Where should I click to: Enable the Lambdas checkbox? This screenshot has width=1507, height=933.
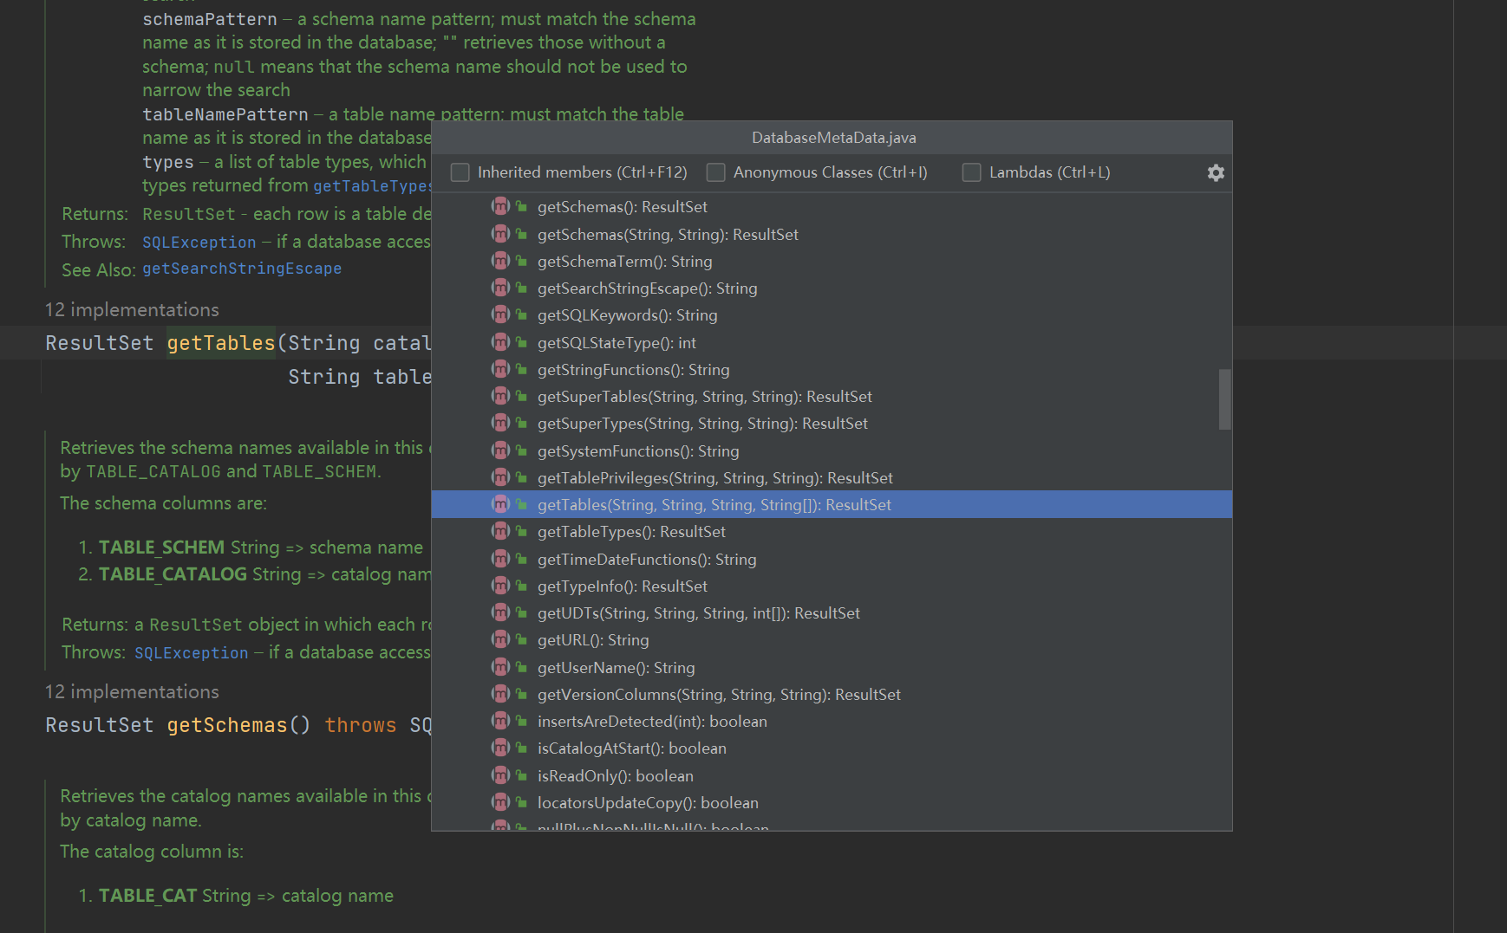[971, 172]
